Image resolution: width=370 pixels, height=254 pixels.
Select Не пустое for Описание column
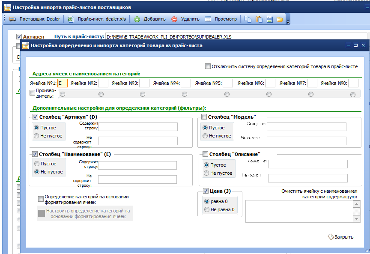(x=206, y=173)
